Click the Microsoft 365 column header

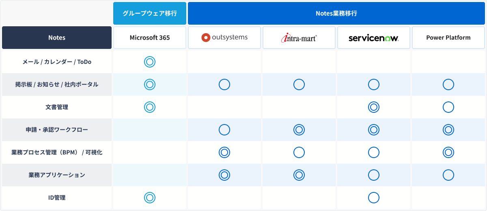pyautogui.click(x=150, y=38)
